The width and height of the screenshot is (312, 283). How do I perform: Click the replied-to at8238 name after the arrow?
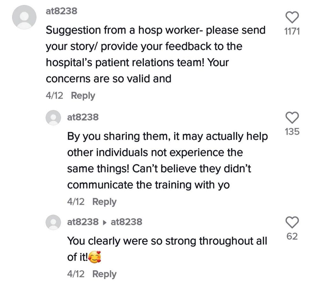(126, 222)
